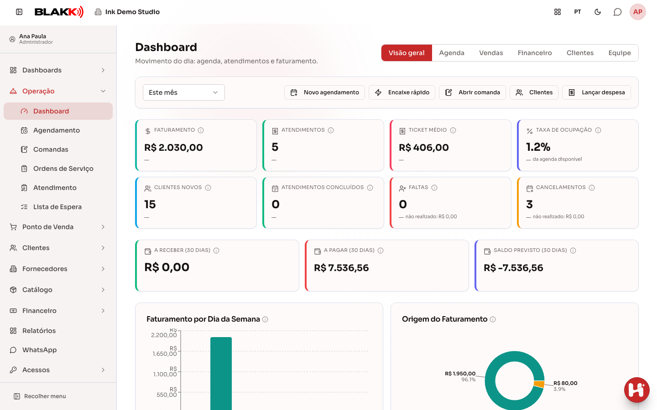Screen dimensions: 657x410
Task: Collapse sidebar using top-left panel icon
Action: coord(19,12)
